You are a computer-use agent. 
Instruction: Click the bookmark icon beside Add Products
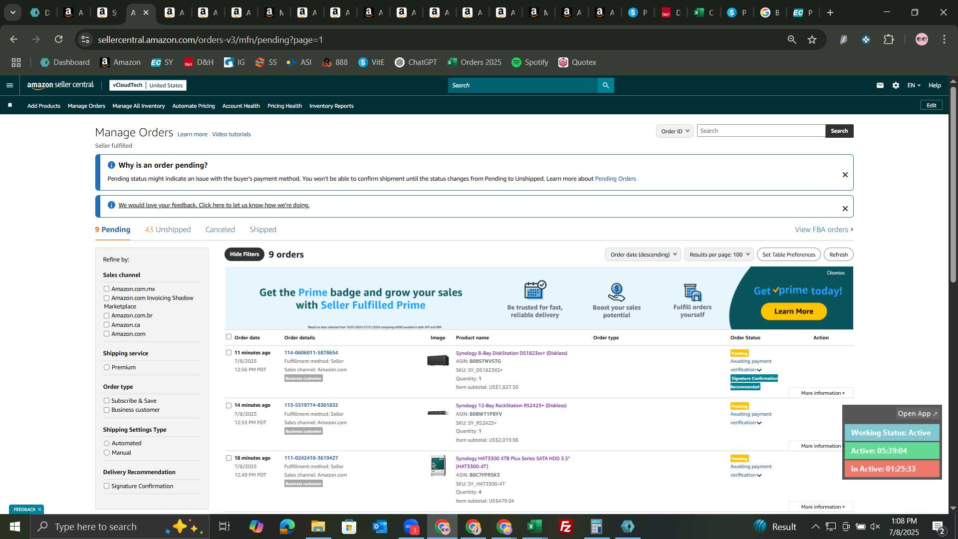click(10, 105)
